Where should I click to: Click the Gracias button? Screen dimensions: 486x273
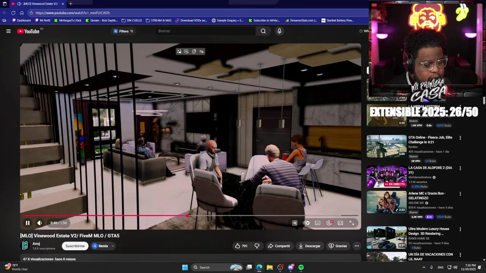click(338, 246)
